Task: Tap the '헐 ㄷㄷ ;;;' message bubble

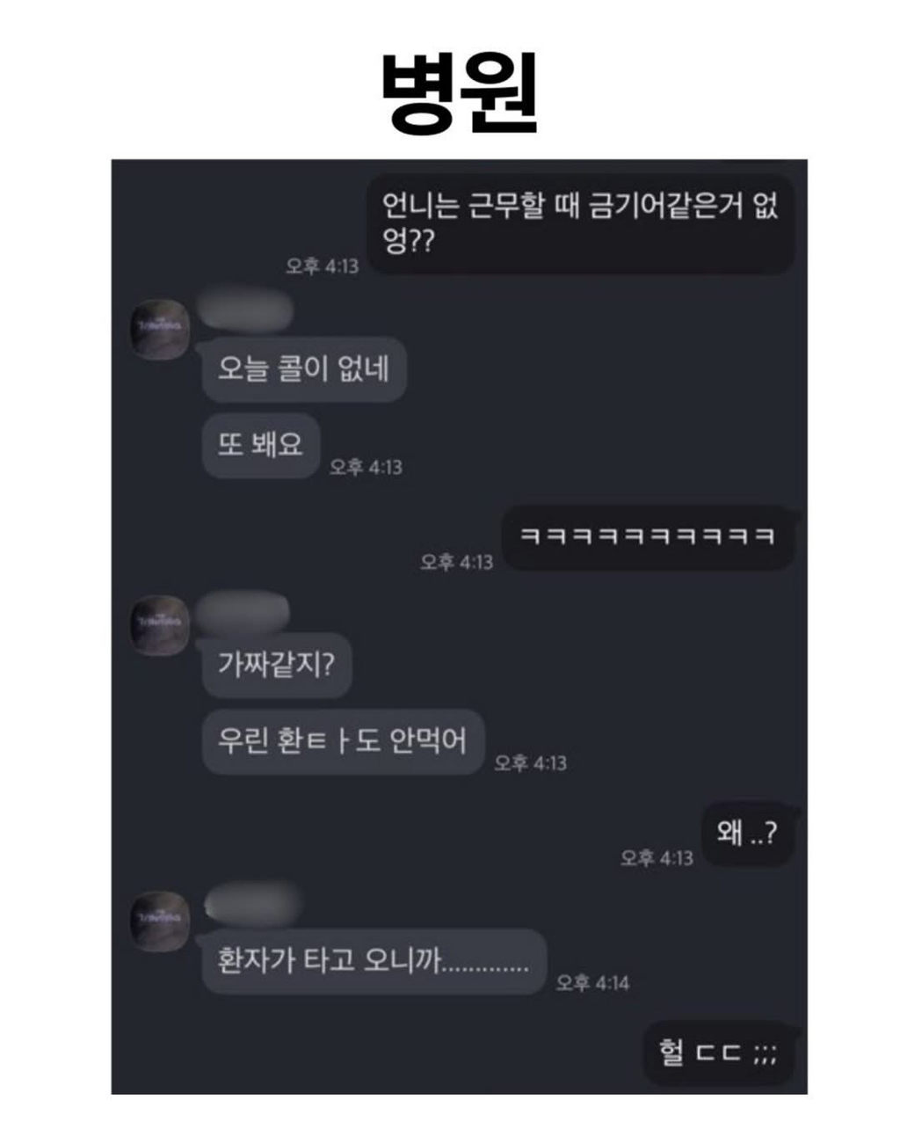Action: 719,1053
